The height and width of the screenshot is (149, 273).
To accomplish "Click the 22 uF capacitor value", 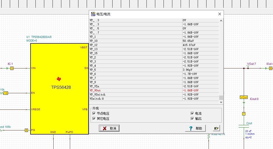I will [x=248, y=131].
